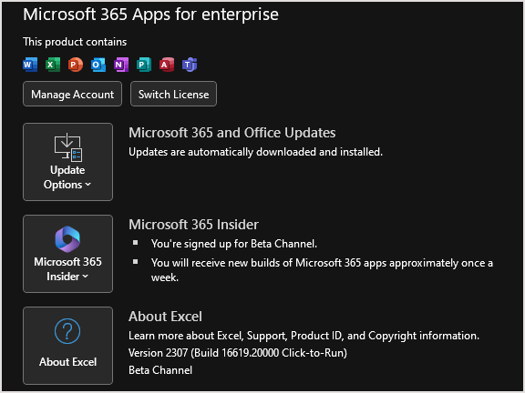Click 'You're signed up for Beta Channel.' text
Viewport: 525px width, 393px height.
[233, 244]
